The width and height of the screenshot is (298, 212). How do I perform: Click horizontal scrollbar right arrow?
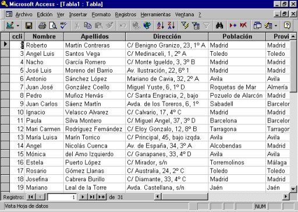pyautogui.click(x=286, y=197)
